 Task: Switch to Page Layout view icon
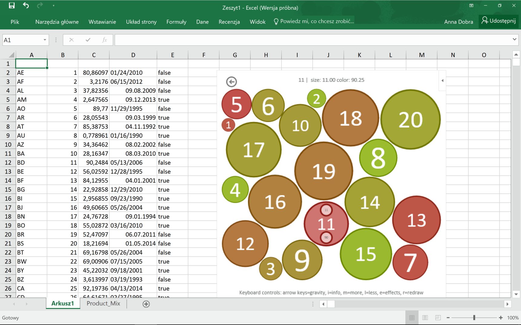point(425,318)
